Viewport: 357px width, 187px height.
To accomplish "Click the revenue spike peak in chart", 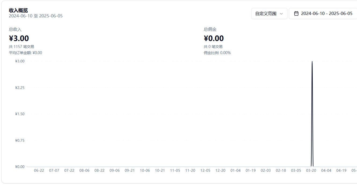I will (x=312, y=62).
